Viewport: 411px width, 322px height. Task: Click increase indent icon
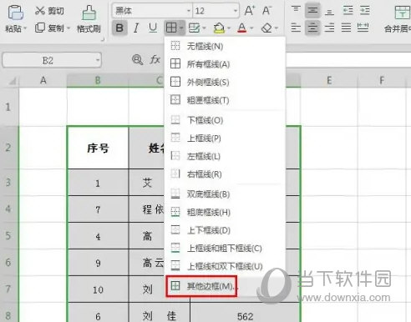[365, 11]
